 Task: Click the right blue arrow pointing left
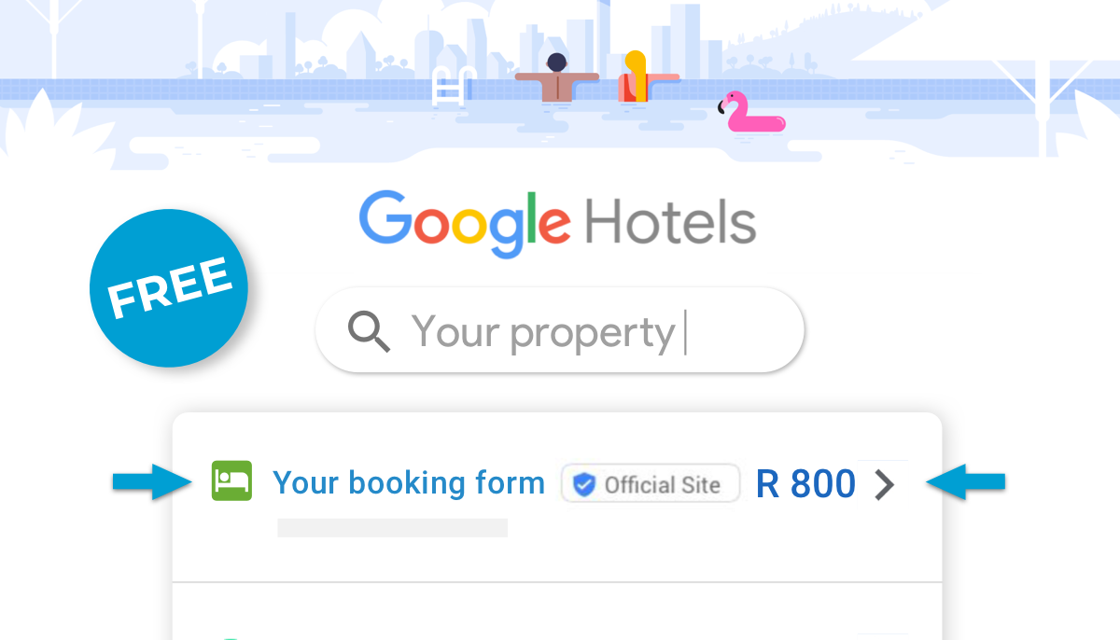click(x=965, y=482)
